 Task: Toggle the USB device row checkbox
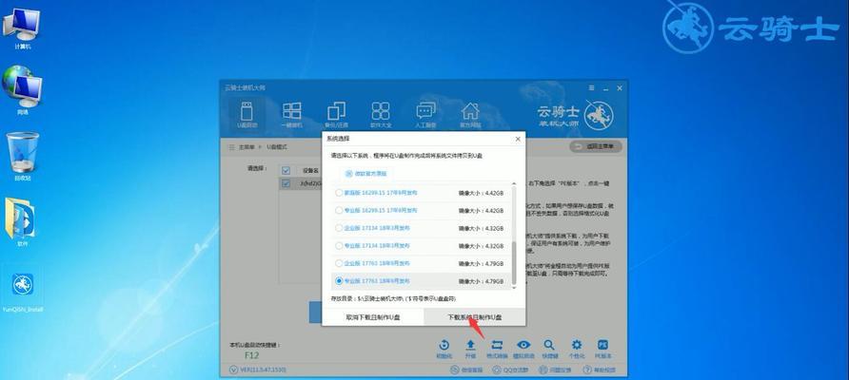[x=286, y=183]
